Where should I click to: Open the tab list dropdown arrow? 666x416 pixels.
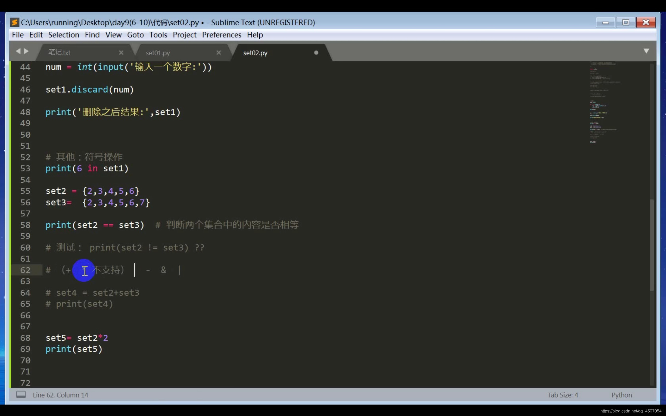tap(646, 51)
